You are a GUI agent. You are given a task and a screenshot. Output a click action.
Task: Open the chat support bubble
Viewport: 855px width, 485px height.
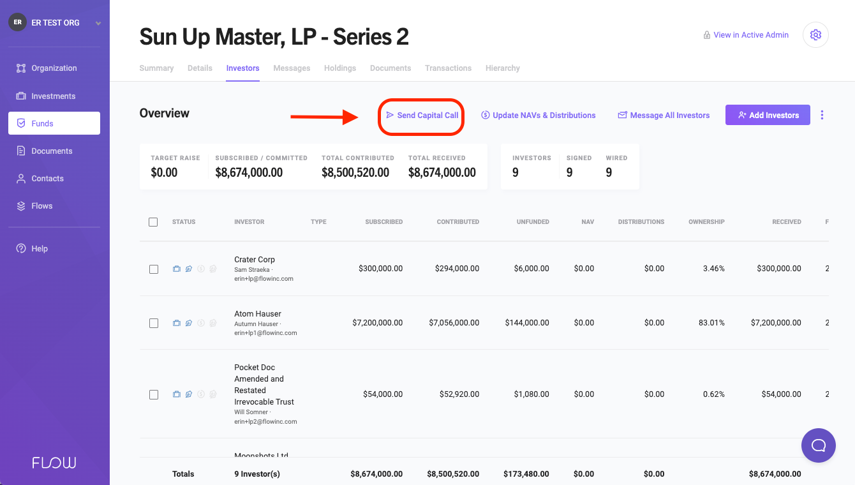click(x=818, y=445)
